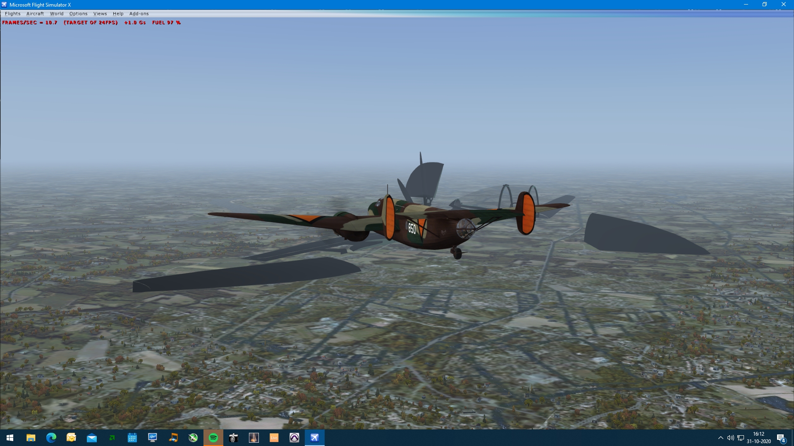
Task: Open the Flights menu
Action: pyautogui.click(x=13, y=14)
